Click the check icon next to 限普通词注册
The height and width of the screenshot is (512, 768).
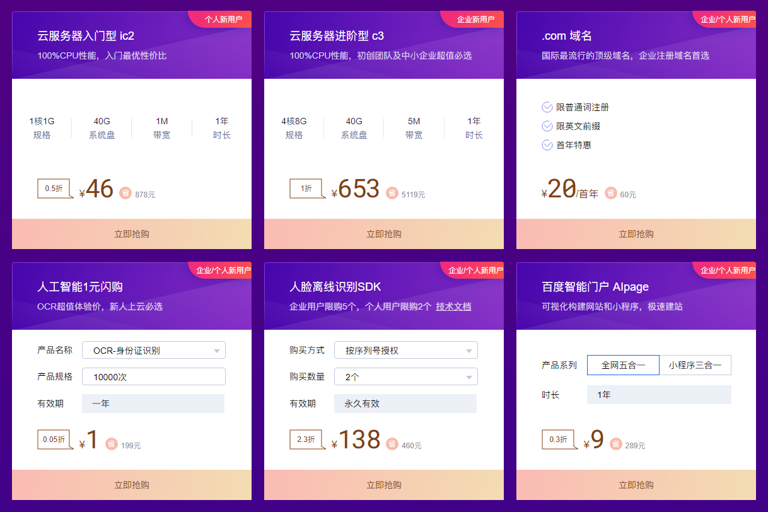coord(547,107)
